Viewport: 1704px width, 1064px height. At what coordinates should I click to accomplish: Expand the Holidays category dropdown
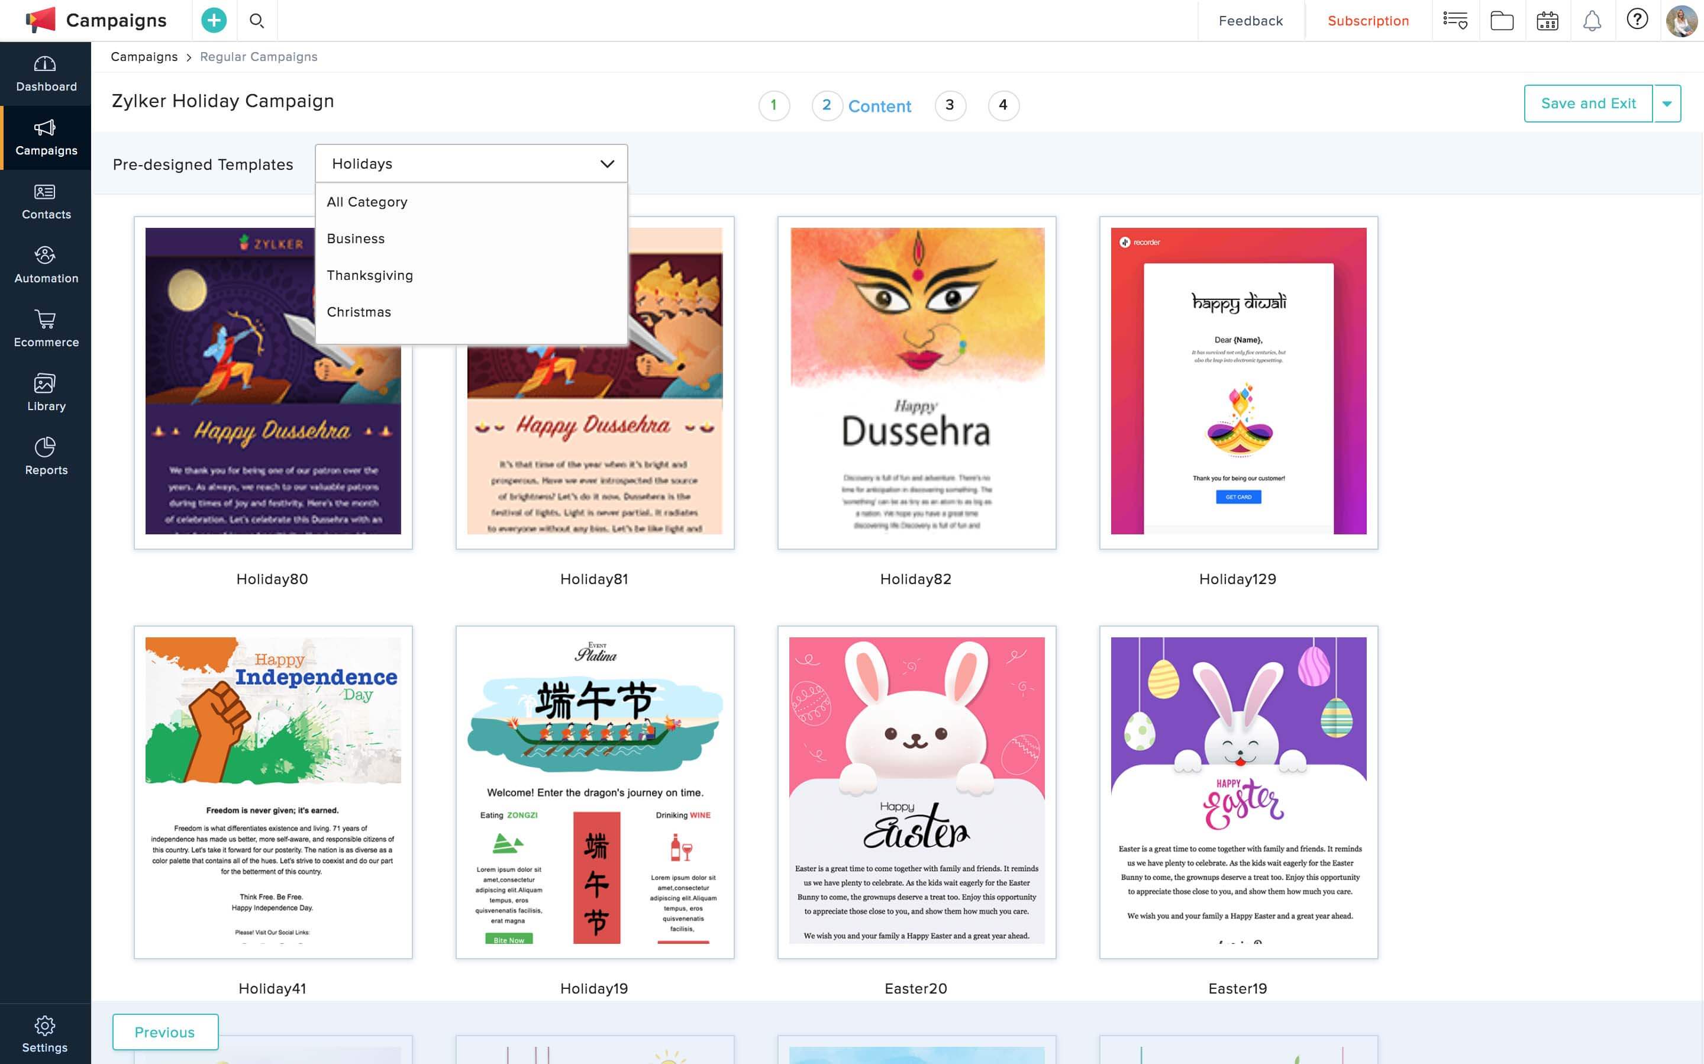(472, 164)
